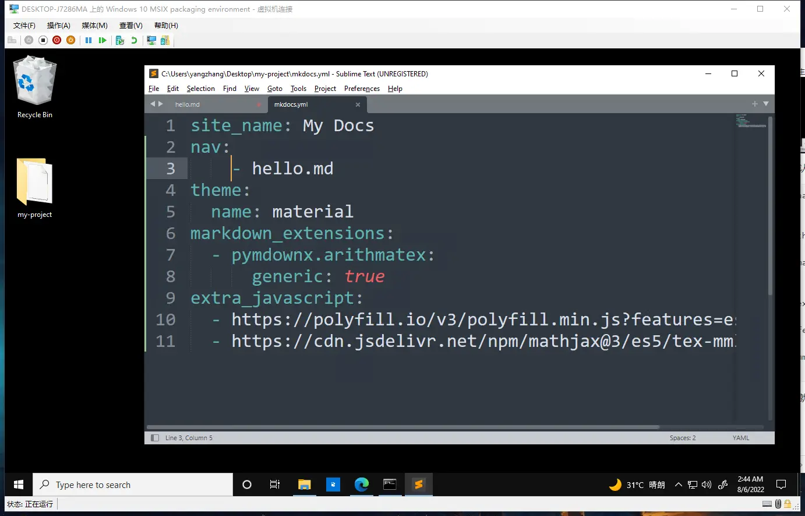Show hidden system tray icons

click(x=678, y=485)
